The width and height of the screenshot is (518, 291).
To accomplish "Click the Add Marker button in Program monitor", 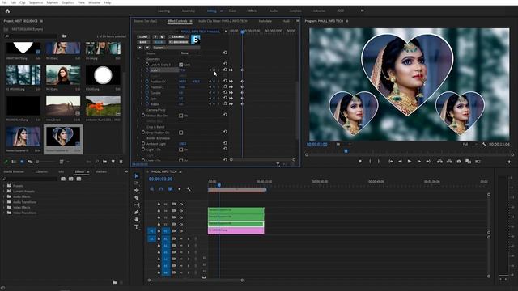I will click(x=359, y=162).
